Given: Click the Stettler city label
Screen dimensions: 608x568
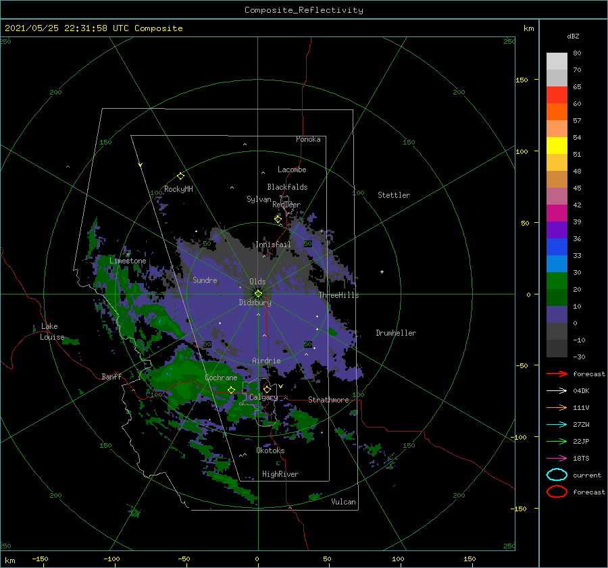Looking at the screenshot, I should (x=394, y=195).
